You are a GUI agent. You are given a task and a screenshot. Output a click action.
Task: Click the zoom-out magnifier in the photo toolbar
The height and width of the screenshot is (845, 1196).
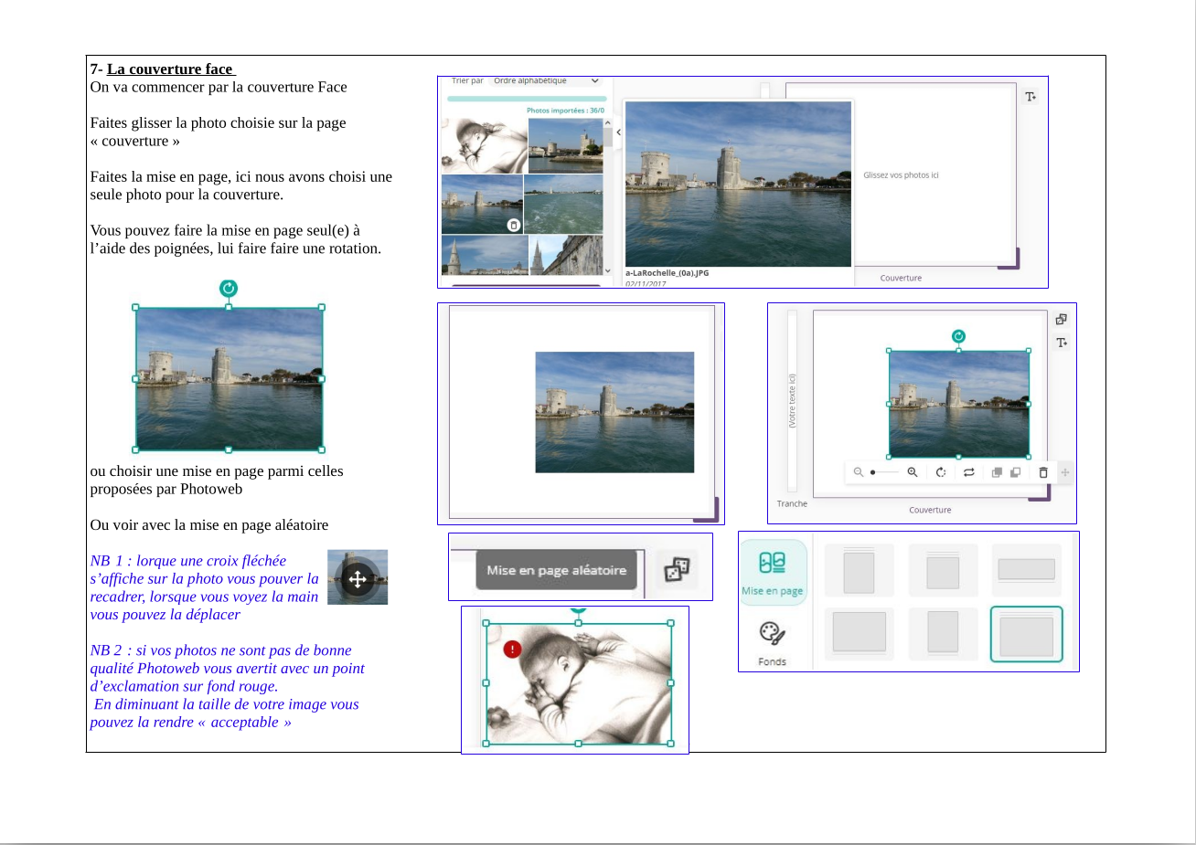pyautogui.click(x=859, y=472)
